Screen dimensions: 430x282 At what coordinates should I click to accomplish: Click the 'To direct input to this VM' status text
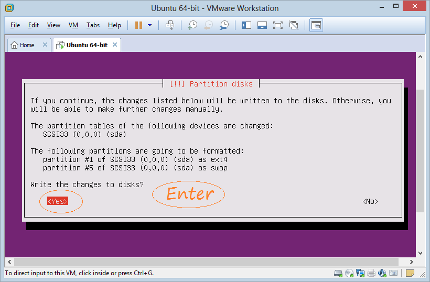point(79,273)
